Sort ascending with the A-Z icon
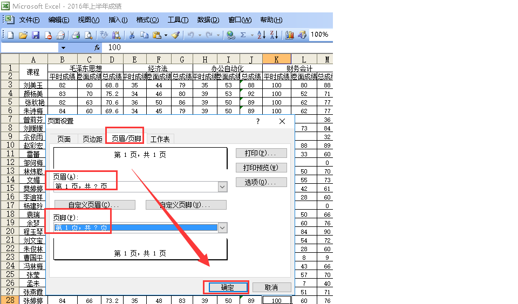The width and height of the screenshot is (518, 304). click(x=261, y=35)
